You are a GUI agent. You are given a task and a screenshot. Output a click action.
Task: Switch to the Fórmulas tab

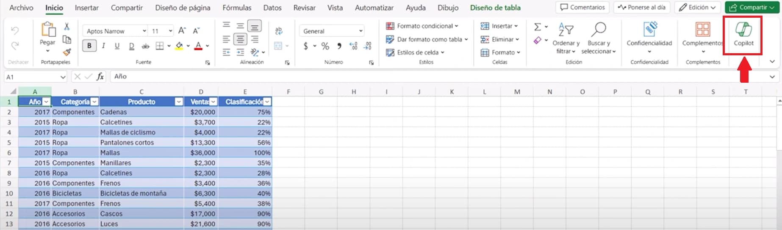(237, 8)
